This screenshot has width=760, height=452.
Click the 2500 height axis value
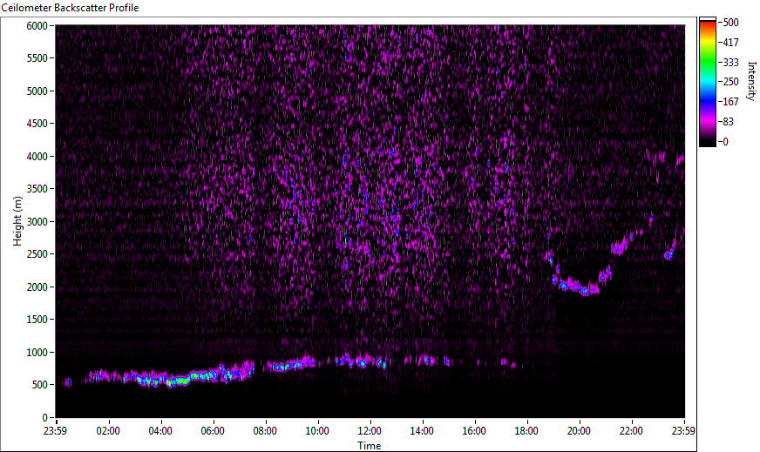click(x=37, y=254)
